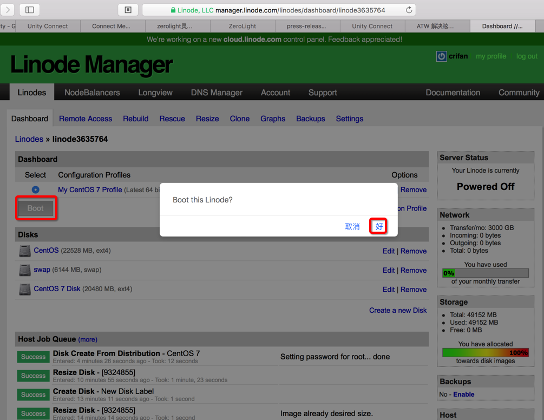Click the log out link
This screenshot has width=544, height=420.
(x=527, y=56)
